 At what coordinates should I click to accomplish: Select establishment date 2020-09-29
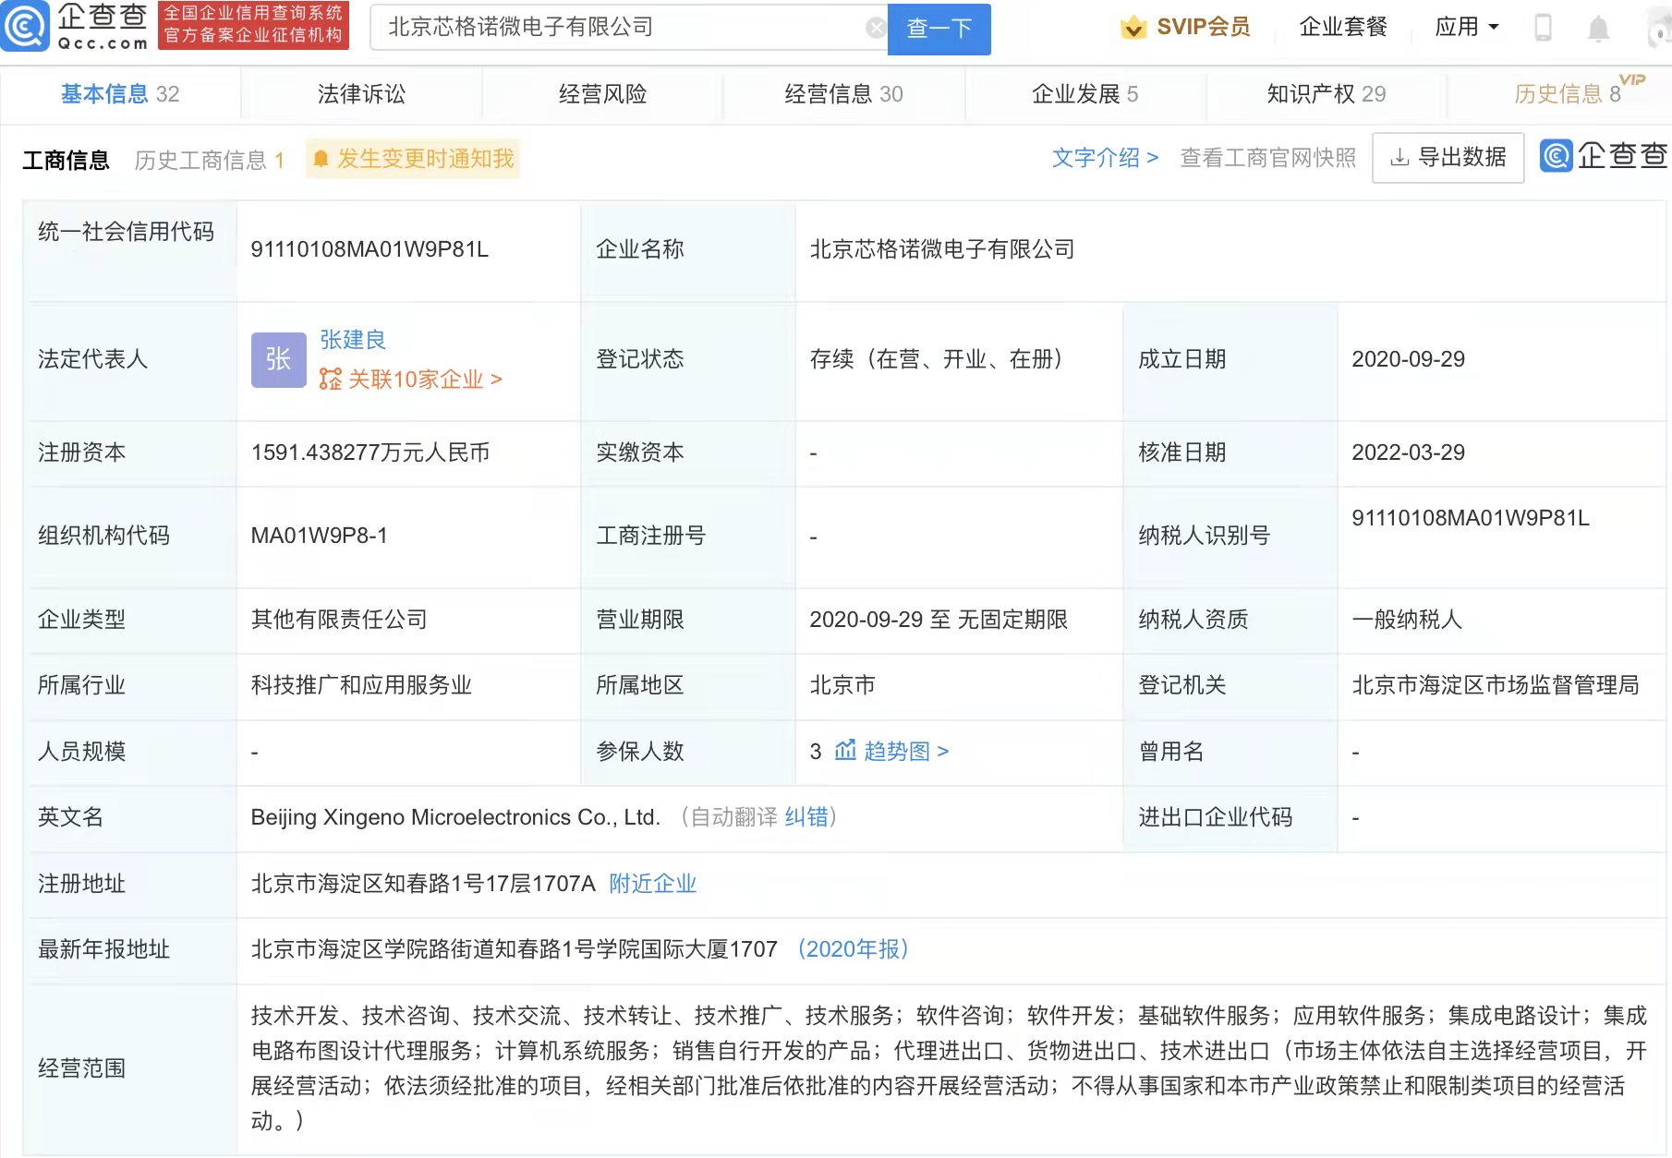(1408, 359)
